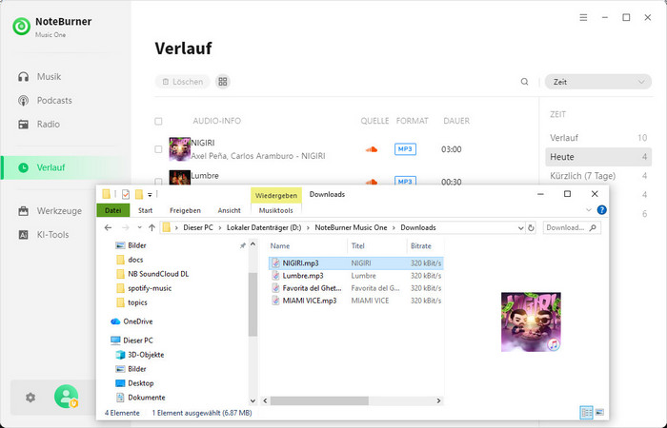Select Verlauf filter in ZEIT panel
Screen dimensions: 667x428
598,138
